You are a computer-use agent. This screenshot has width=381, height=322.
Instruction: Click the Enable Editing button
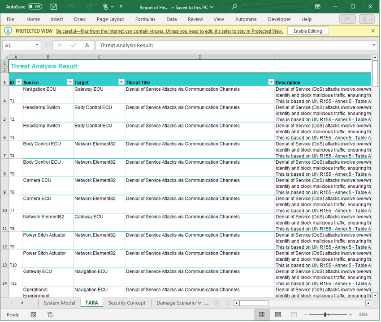point(307,31)
